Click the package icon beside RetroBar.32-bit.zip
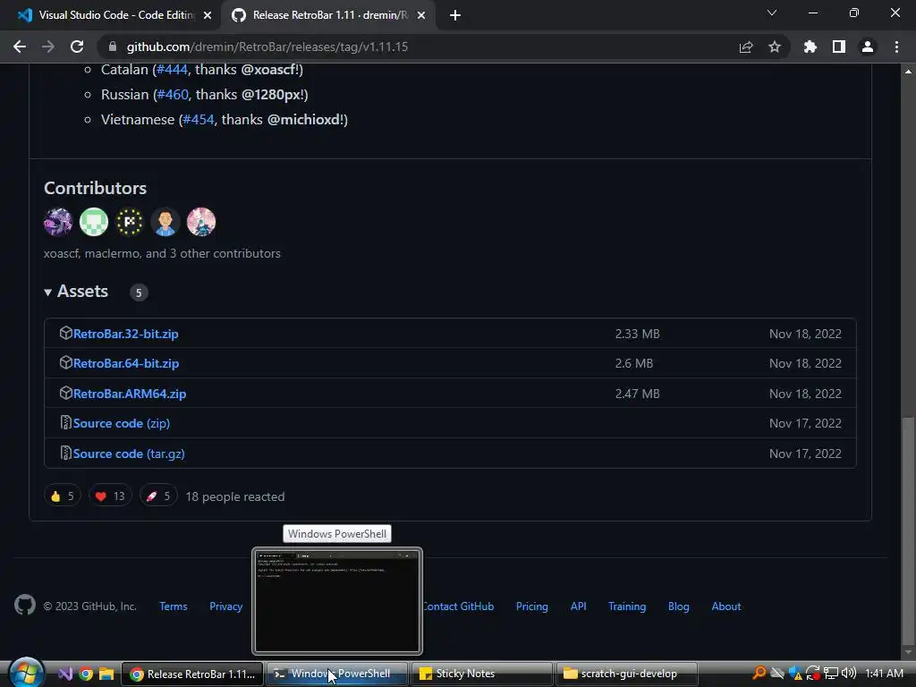 tap(65, 333)
